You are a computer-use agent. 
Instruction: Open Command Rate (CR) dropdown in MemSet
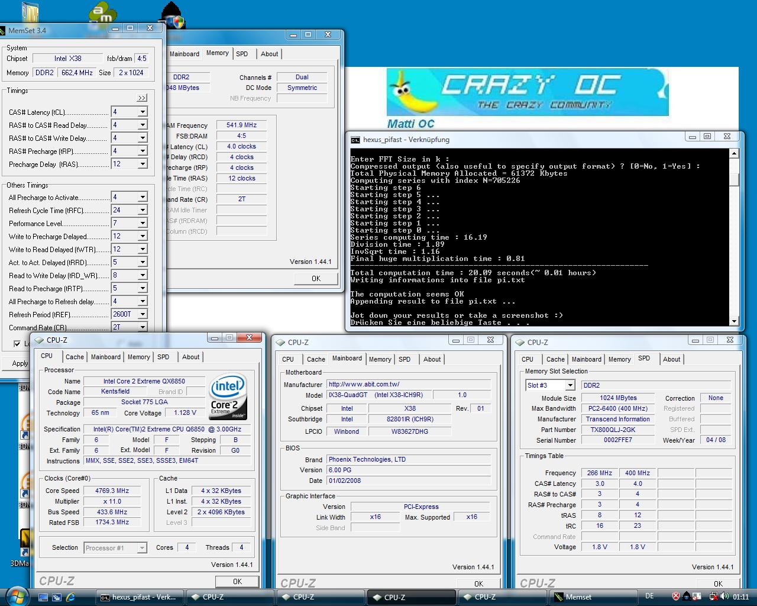coord(143,327)
